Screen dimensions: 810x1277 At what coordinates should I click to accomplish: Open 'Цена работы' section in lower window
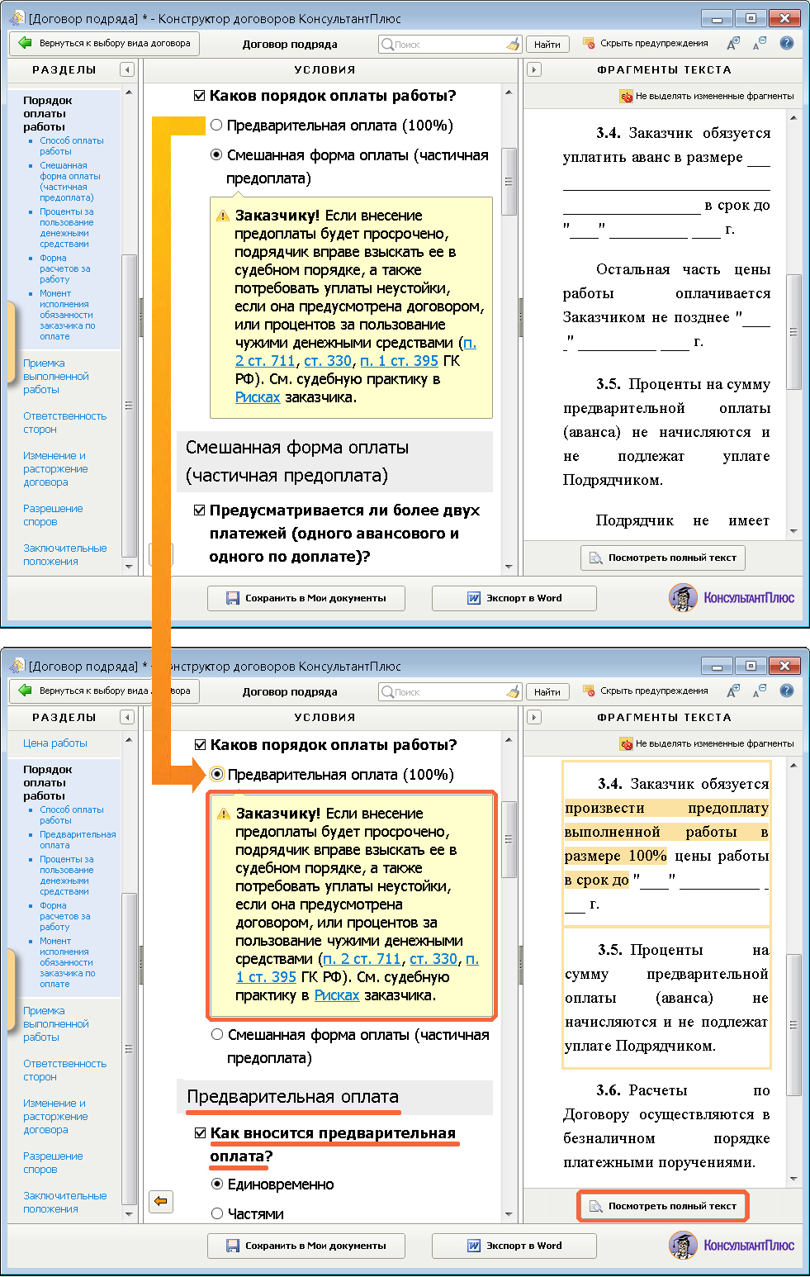55,743
